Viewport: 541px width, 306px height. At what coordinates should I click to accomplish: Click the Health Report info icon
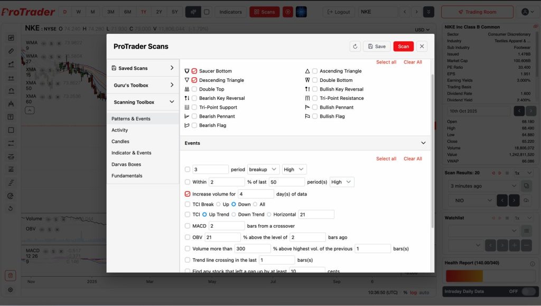[x=533, y=264]
